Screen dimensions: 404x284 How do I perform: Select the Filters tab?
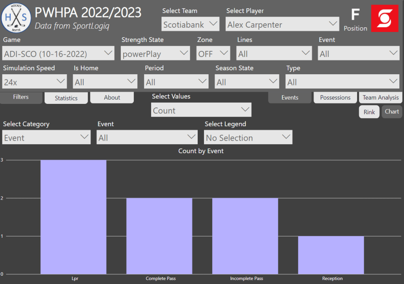pyautogui.click(x=21, y=97)
